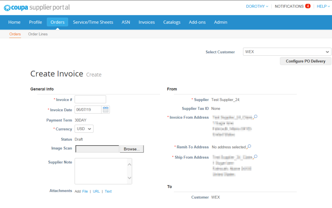Add a URL attachment link

(96, 191)
